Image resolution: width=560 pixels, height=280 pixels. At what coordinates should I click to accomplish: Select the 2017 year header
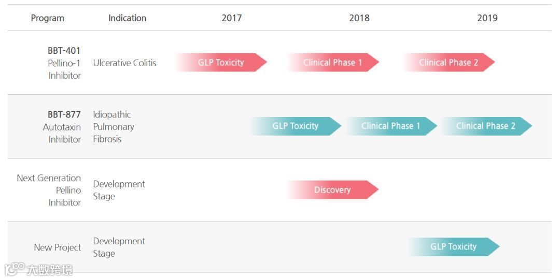tap(232, 18)
